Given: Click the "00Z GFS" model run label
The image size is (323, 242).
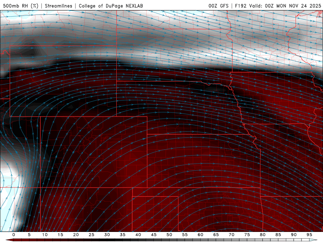Looking at the screenshot, I should point(218,6).
